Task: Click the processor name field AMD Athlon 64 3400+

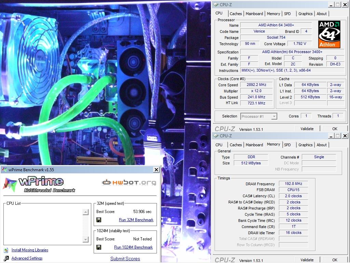Action: coord(276,25)
